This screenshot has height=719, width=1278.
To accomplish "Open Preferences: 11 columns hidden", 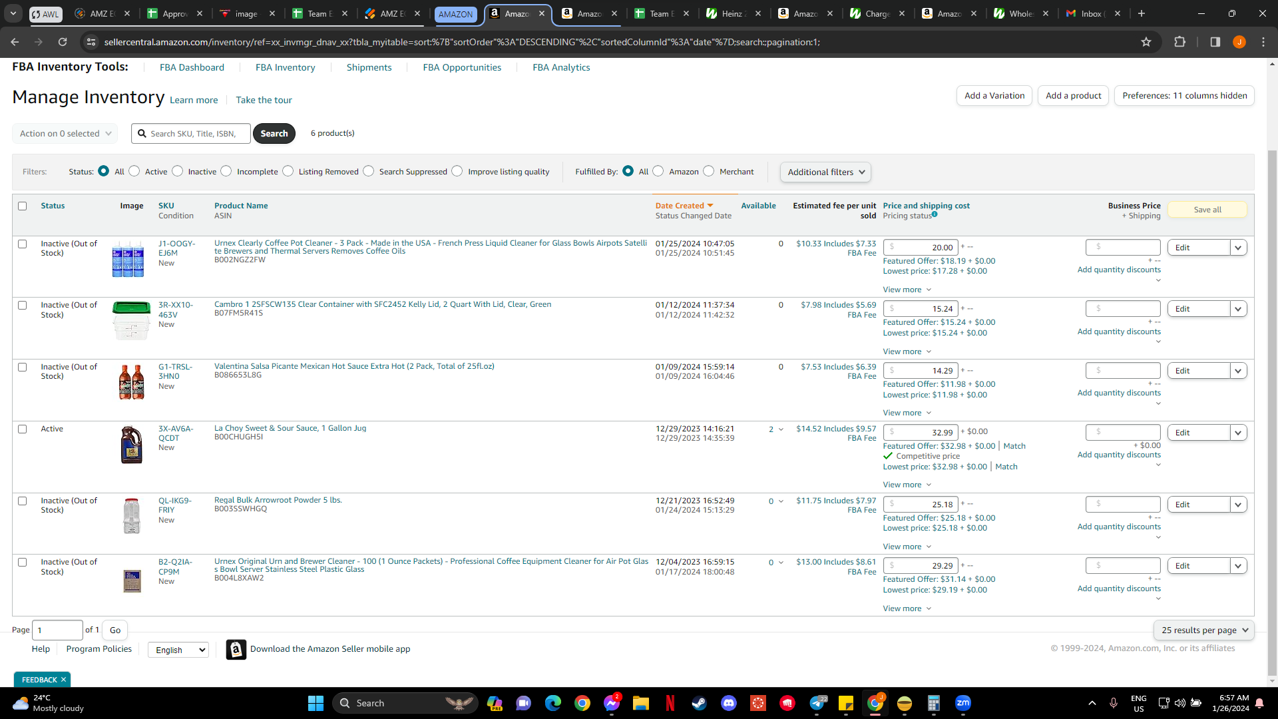I will click(1184, 95).
